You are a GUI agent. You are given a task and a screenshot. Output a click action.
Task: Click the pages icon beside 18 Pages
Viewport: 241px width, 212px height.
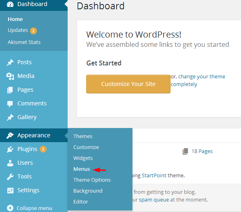[x=185, y=151]
